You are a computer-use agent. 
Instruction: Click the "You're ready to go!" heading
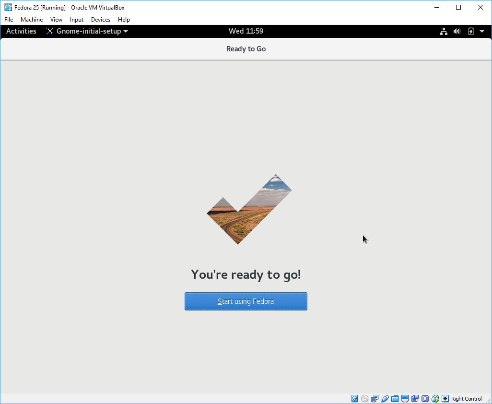(x=246, y=274)
